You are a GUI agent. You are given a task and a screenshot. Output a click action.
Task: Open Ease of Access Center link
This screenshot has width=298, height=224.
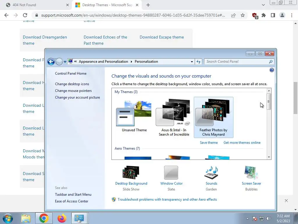72,201
